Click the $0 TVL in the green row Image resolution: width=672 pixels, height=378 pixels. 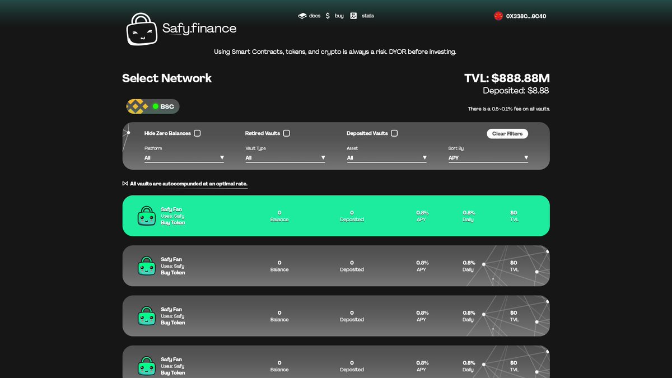tap(514, 213)
